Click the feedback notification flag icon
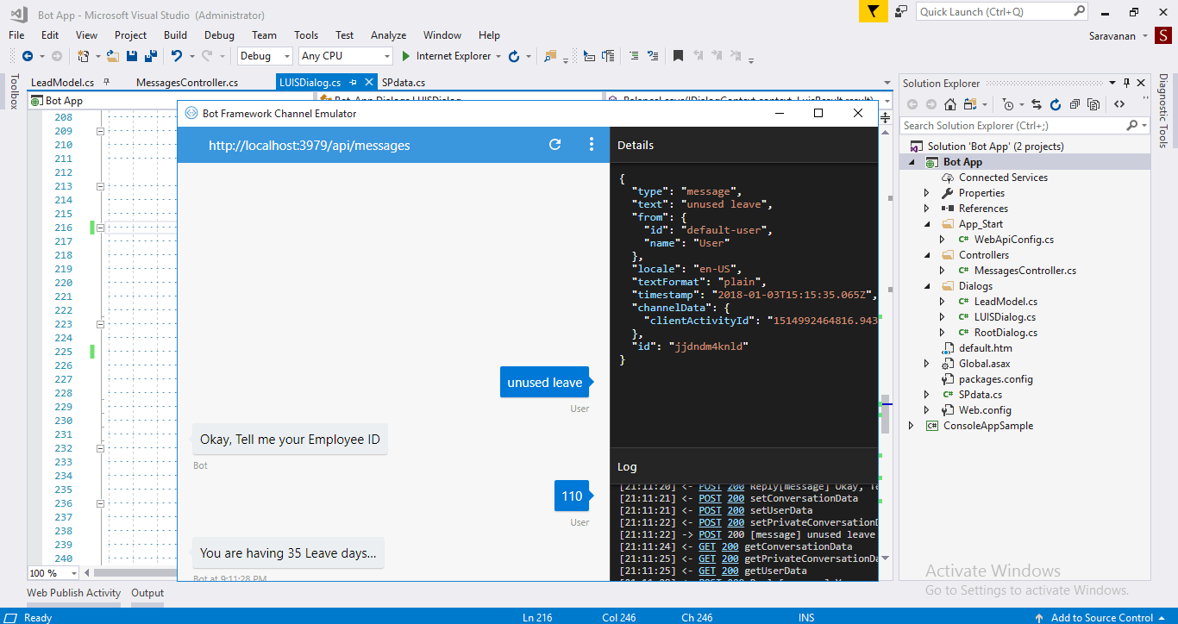 [x=873, y=11]
